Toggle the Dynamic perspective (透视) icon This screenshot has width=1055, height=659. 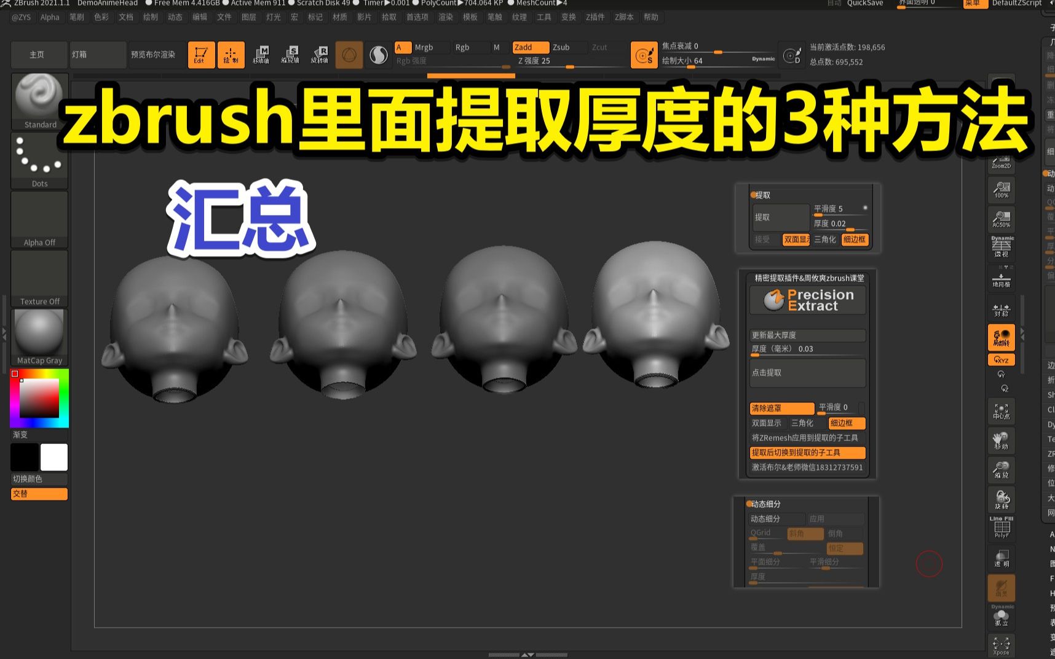(1002, 247)
